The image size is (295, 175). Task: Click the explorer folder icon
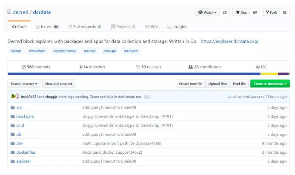coord(13,161)
